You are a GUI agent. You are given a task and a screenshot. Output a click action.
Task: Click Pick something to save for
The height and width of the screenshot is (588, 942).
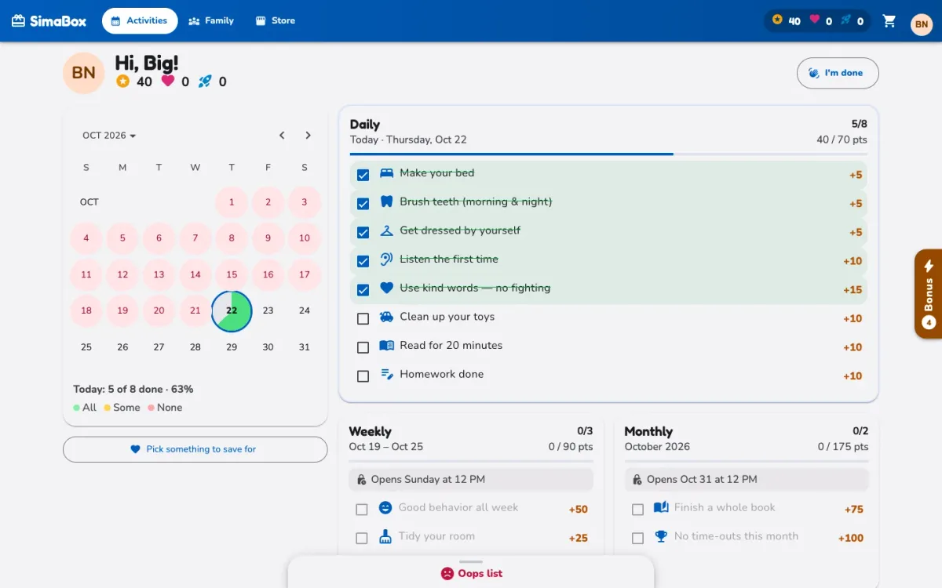click(x=195, y=449)
